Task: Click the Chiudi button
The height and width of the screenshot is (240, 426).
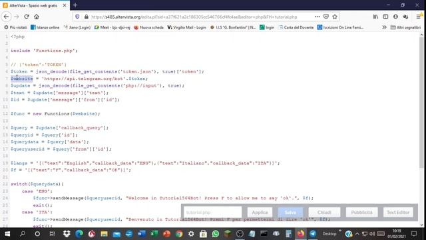Action: (324, 212)
